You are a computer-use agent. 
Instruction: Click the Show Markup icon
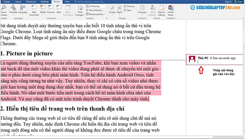coord(87,10)
